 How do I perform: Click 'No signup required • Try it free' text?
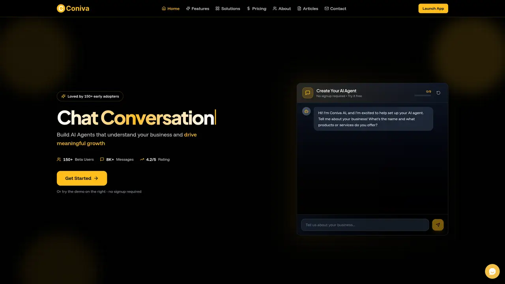coord(339,96)
